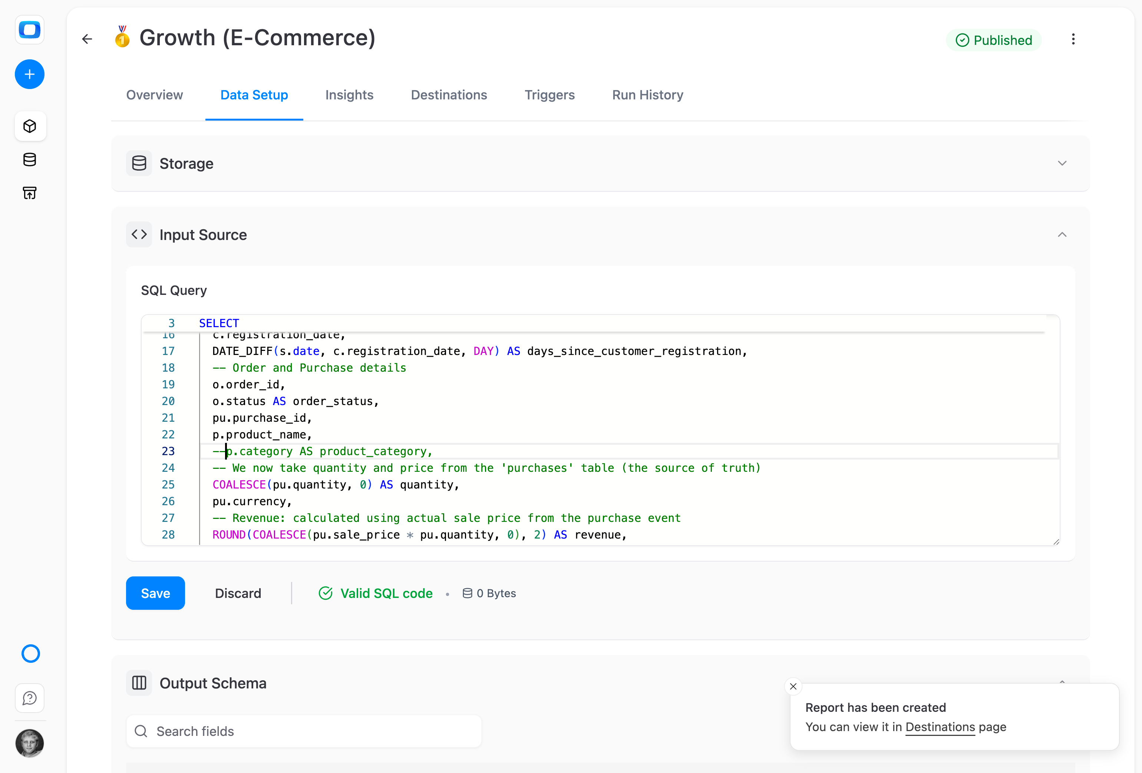
Task: Click the SQL editor resize handle
Action: pyautogui.click(x=1056, y=542)
